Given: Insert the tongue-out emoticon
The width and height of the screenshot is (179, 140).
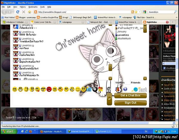Looking at the screenshot, I should coord(38,89).
